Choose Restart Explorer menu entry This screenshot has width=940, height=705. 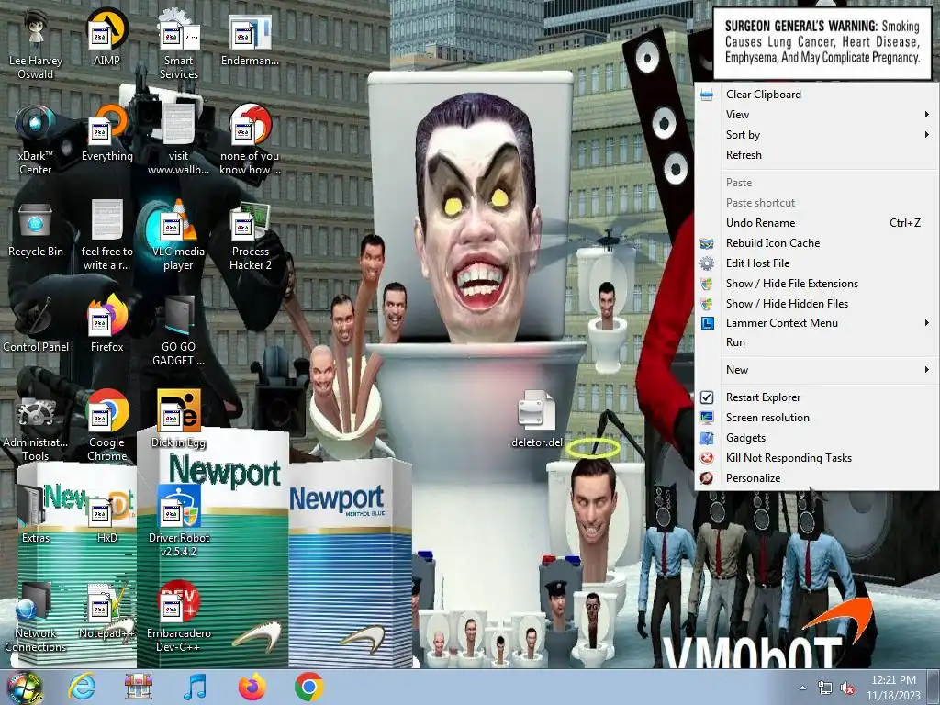pos(816,397)
